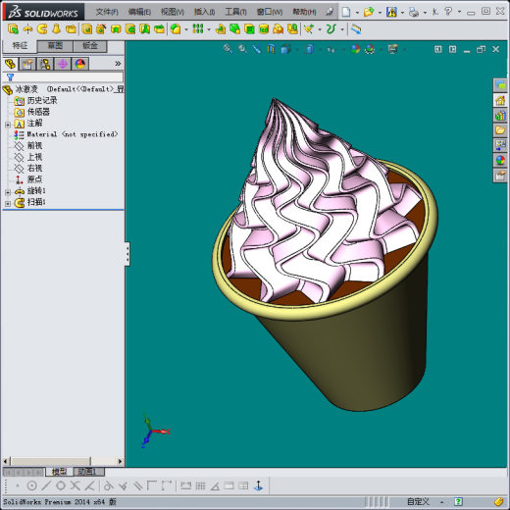This screenshot has width=510, height=510.
Task: Open the 插入 Insert menu
Action: 204,12
